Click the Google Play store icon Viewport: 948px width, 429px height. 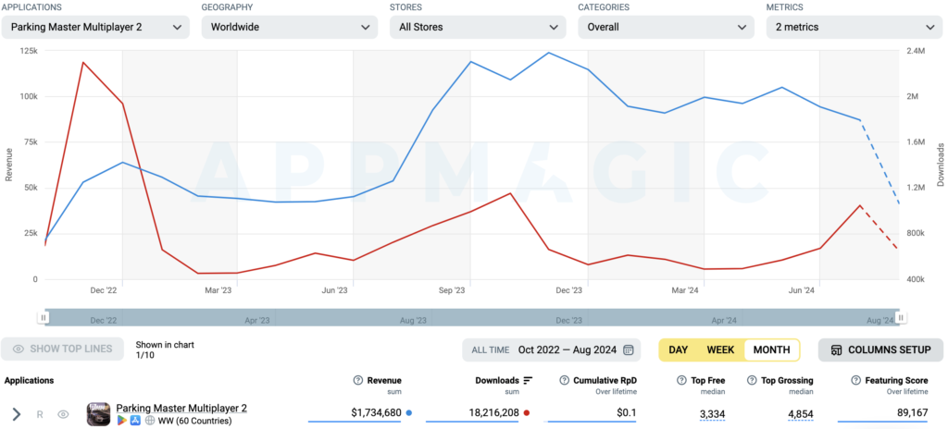click(x=121, y=421)
